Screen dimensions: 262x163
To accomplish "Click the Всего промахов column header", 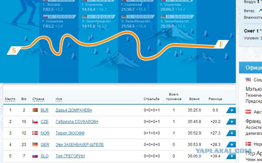I will point(174,97).
